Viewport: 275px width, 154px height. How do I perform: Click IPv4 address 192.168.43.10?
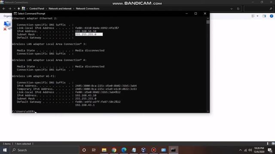click(86, 95)
